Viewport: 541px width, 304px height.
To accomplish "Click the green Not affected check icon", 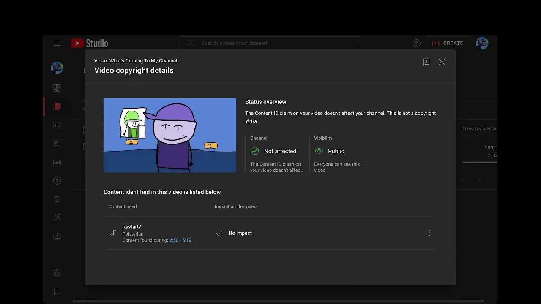I will pyautogui.click(x=255, y=151).
